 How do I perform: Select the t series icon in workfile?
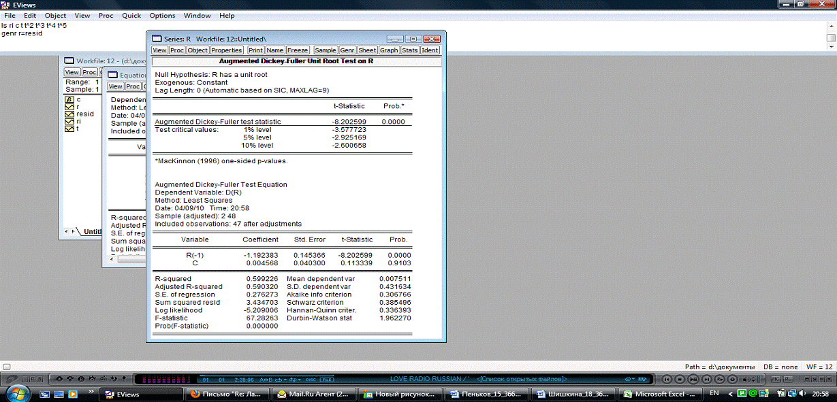(69, 129)
